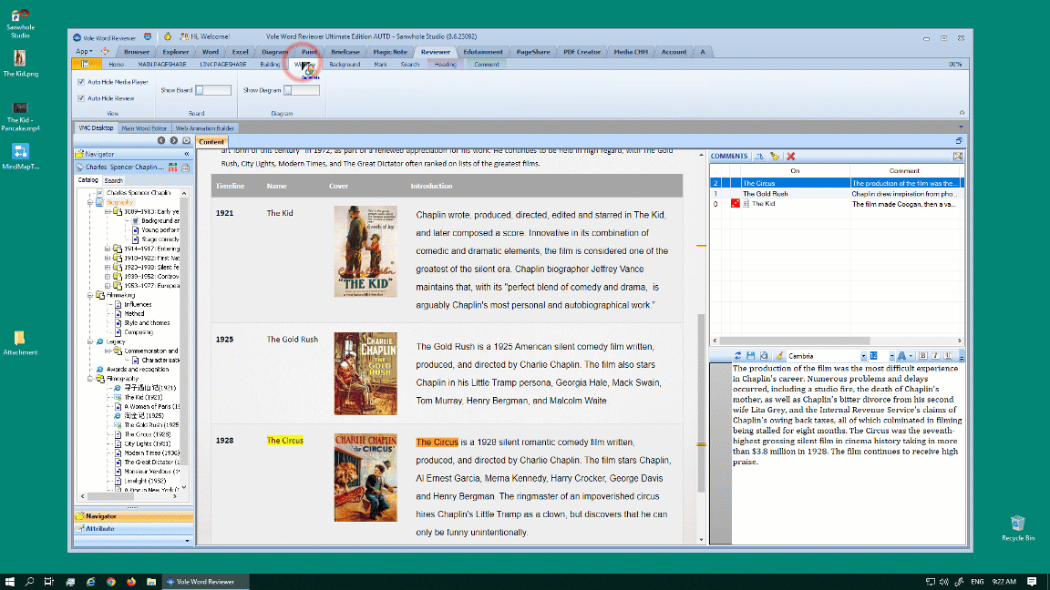Toggle the Show Diagram switch

tap(302, 90)
